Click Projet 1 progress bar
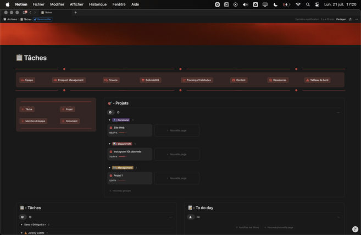The image size is (361, 235). [121, 181]
